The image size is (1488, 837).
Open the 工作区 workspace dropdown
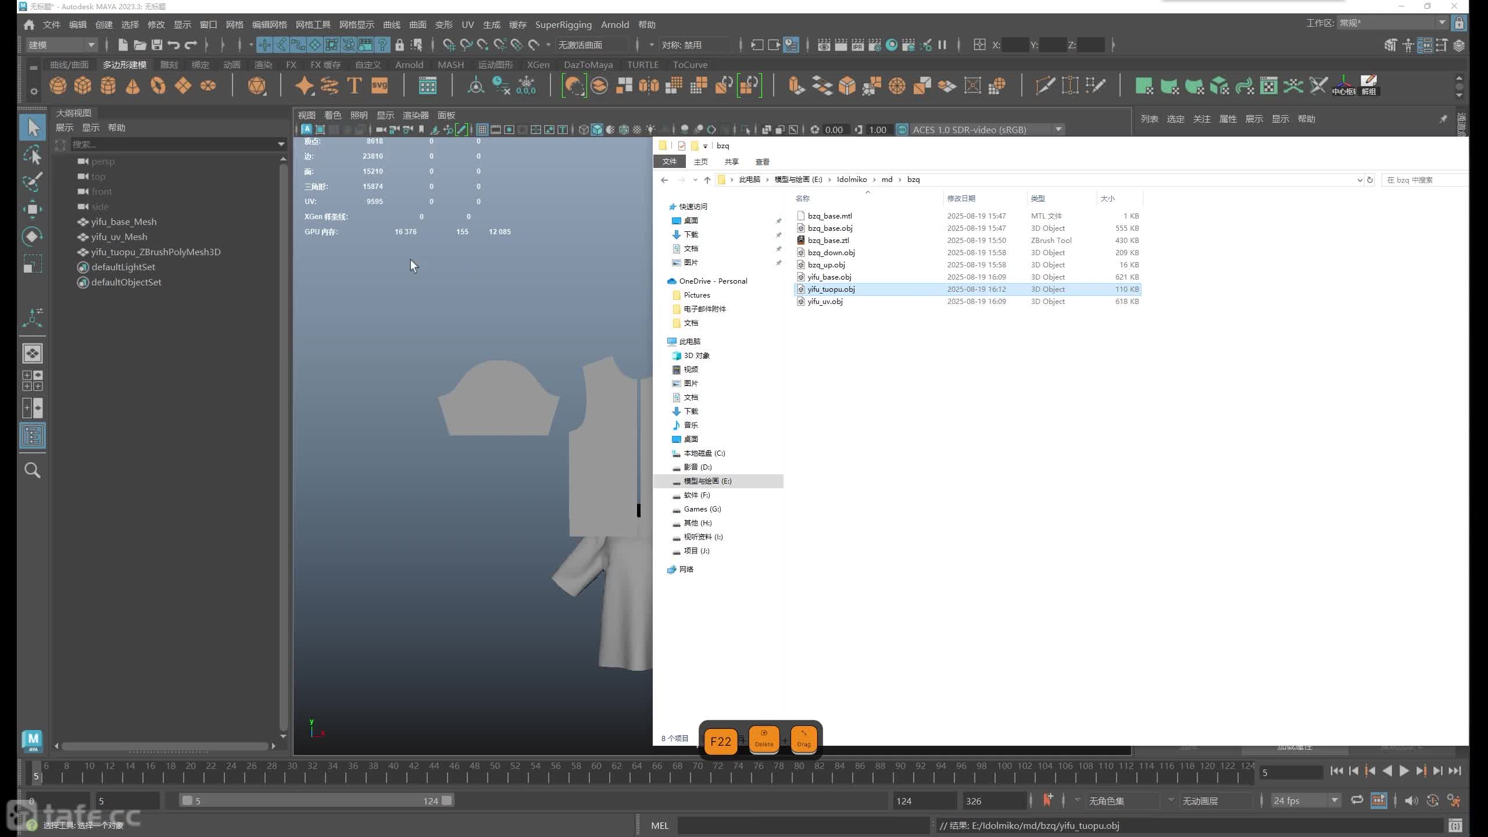click(1392, 23)
